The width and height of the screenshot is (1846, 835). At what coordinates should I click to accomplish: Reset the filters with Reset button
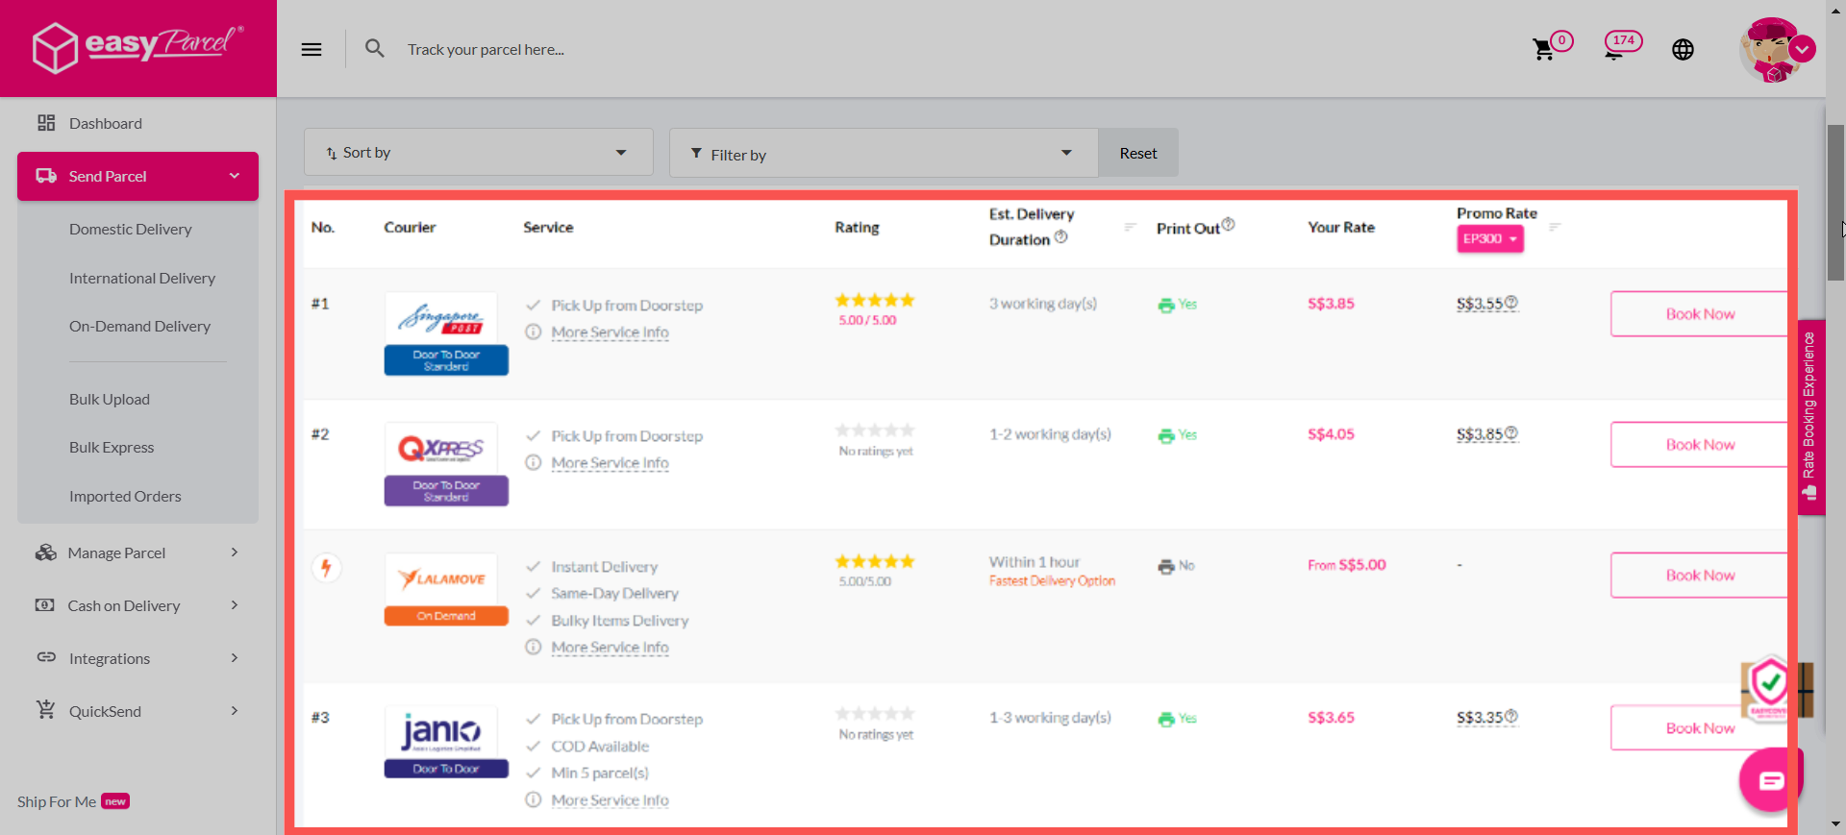point(1138,153)
